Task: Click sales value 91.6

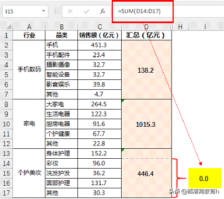Action: (100, 124)
